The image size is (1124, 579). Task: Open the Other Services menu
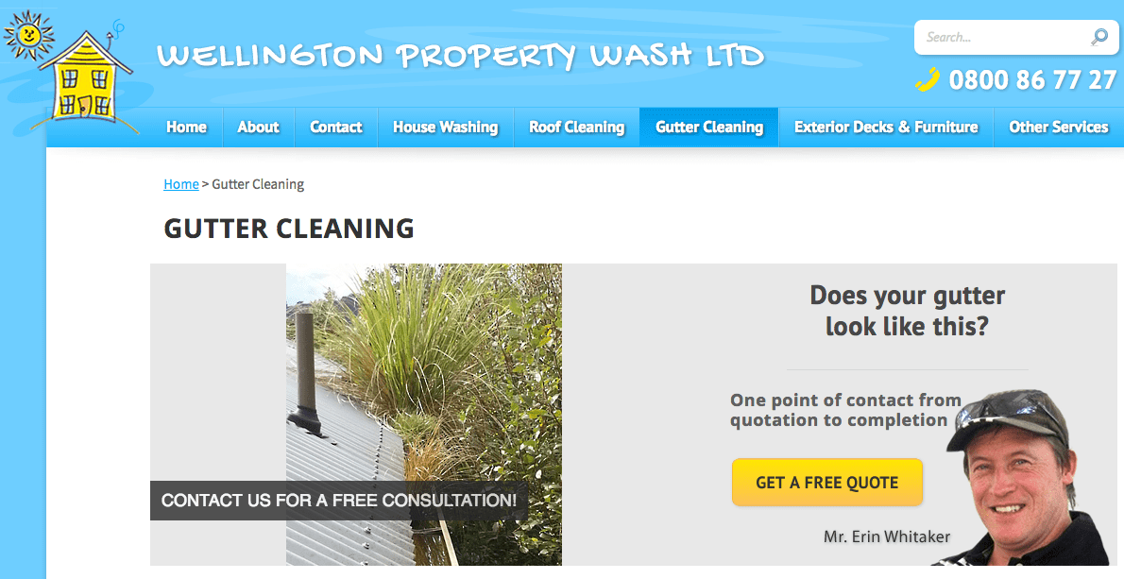click(x=1058, y=127)
